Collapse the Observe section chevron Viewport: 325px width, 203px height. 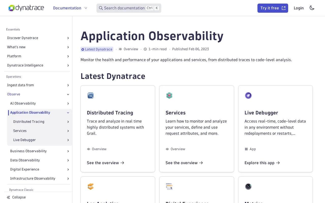pos(68,94)
